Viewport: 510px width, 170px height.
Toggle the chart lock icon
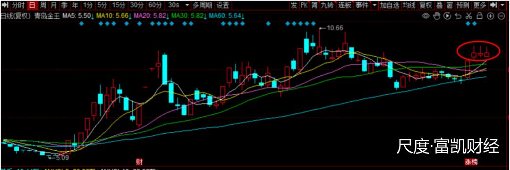(x=479, y=16)
